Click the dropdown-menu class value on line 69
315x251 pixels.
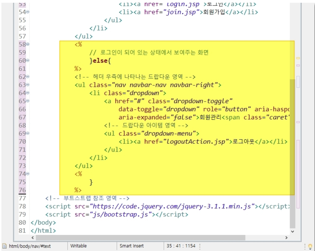168,133
